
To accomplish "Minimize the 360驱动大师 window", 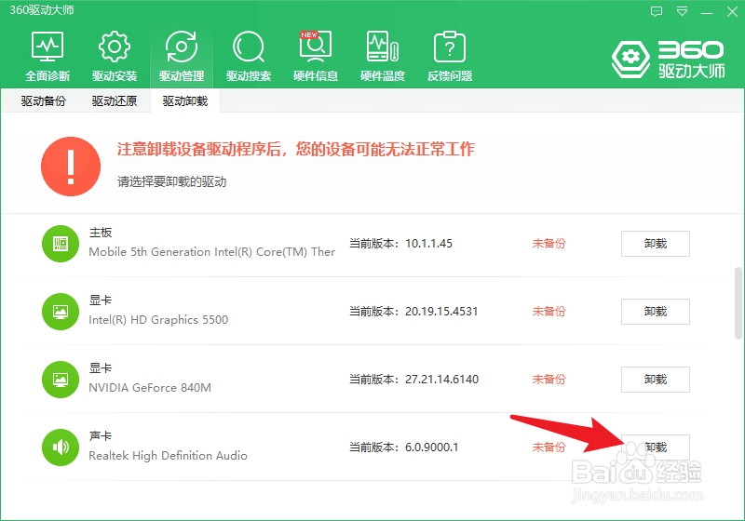I will pyautogui.click(x=707, y=12).
